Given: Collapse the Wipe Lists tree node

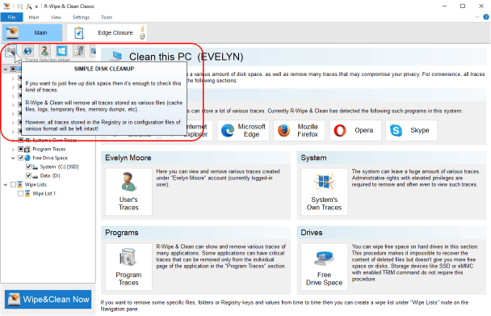Looking at the screenshot, I should (x=6, y=184).
